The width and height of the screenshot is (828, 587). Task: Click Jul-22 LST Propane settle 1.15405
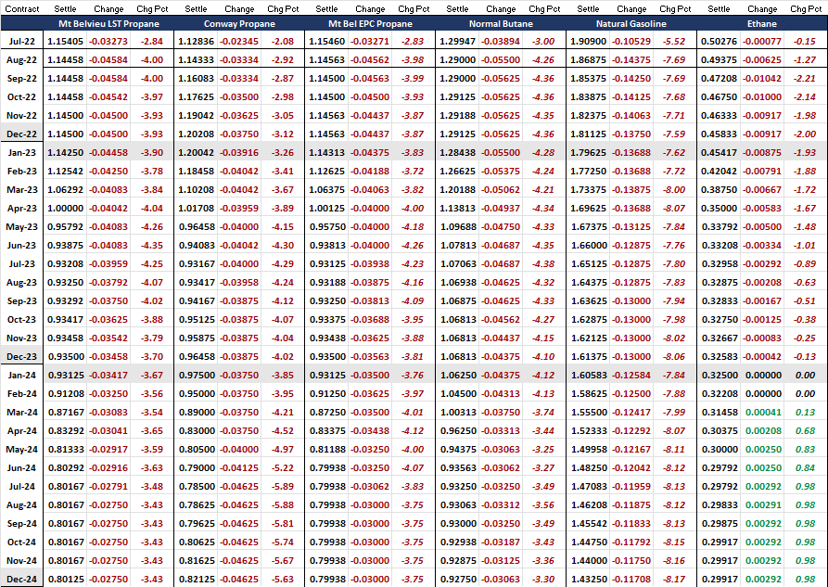tap(66, 41)
